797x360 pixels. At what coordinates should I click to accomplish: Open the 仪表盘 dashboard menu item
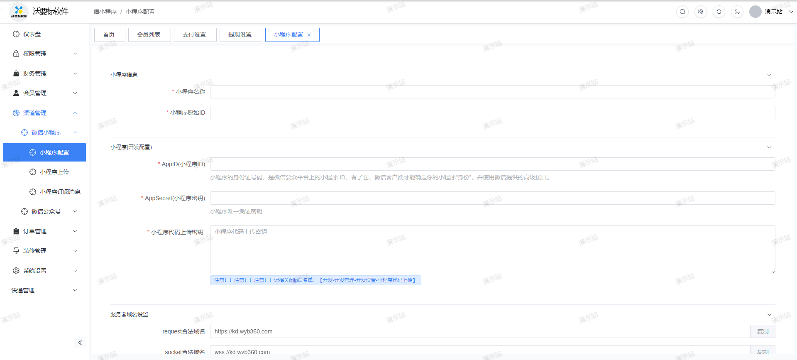tap(32, 34)
